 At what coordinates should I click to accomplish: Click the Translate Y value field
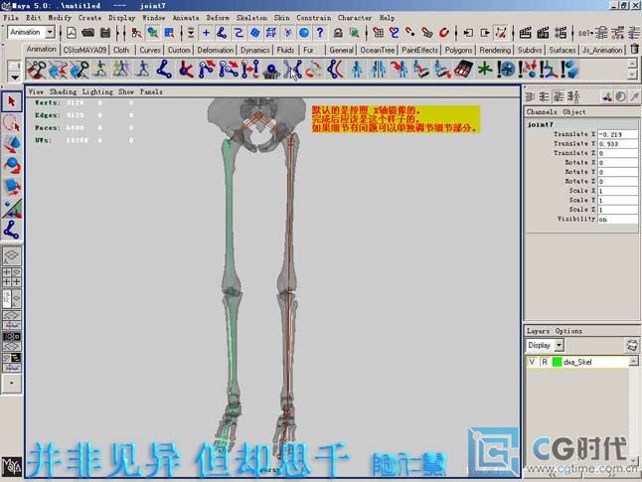click(x=617, y=144)
